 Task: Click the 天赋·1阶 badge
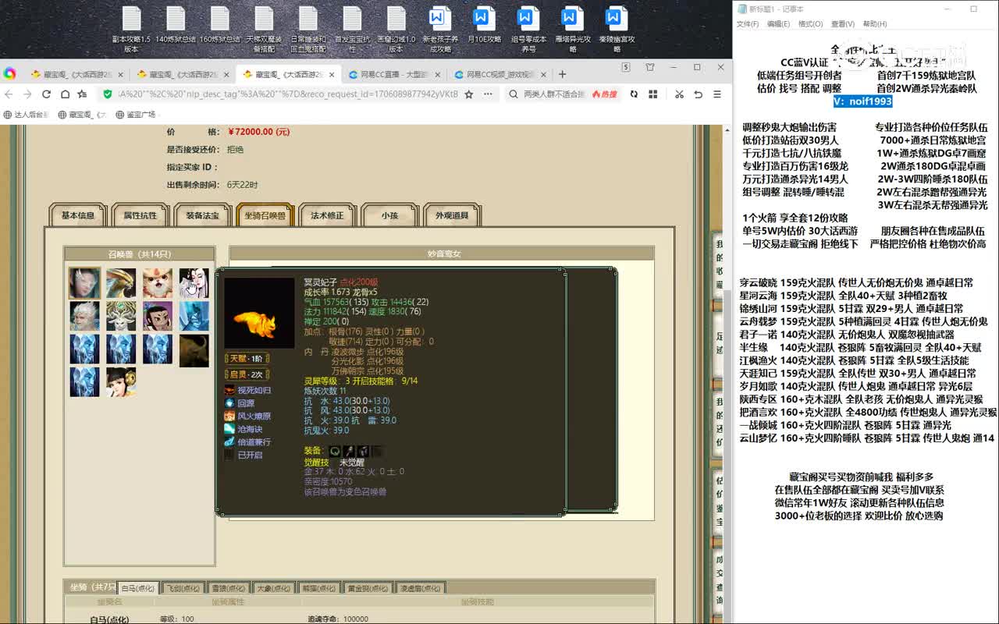pos(247,359)
